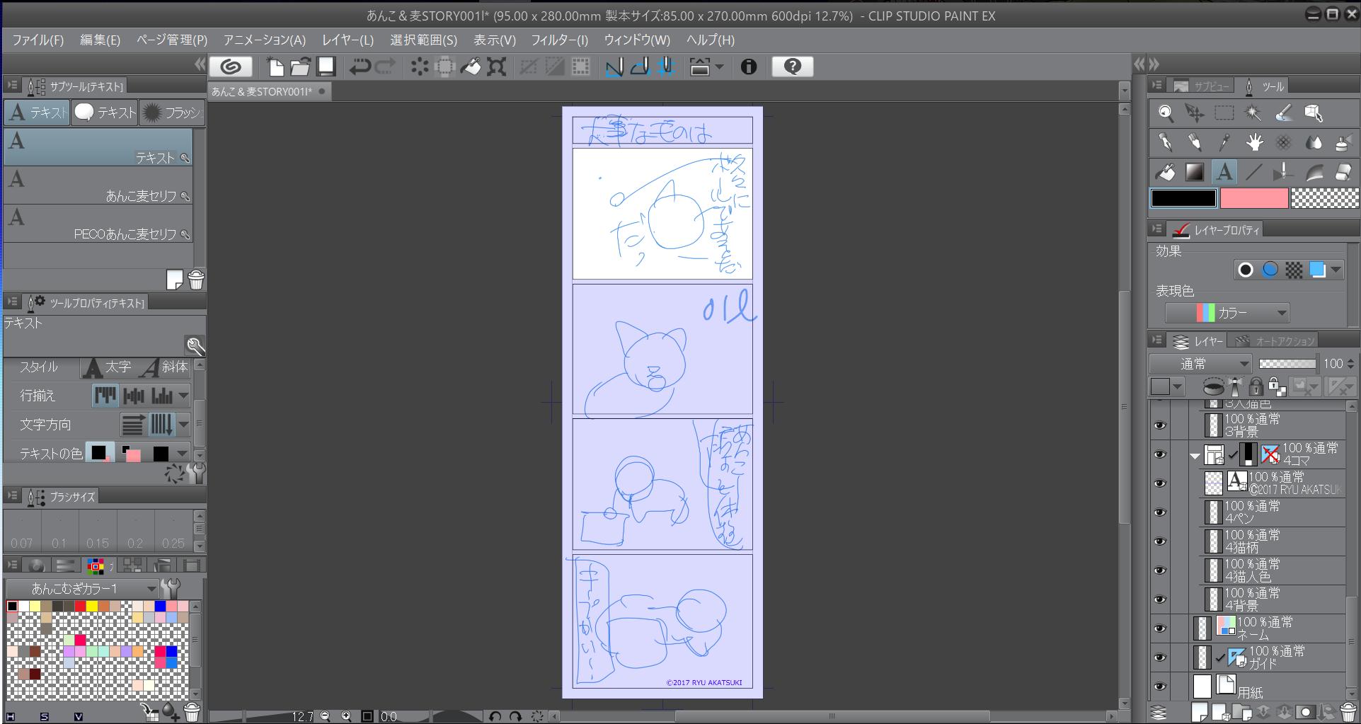
Task: Hide the 4猫柄 layer
Action: click(1160, 541)
